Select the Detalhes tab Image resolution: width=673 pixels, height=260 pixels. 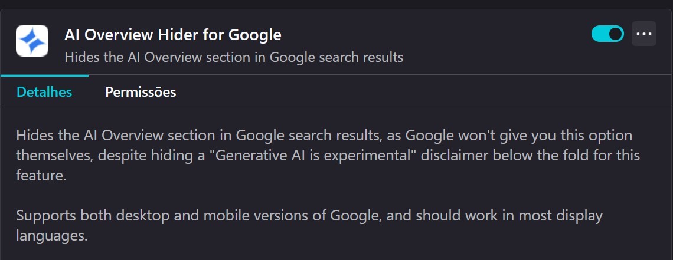point(44,92)
